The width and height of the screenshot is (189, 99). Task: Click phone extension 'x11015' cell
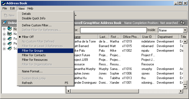click(127, 46)
